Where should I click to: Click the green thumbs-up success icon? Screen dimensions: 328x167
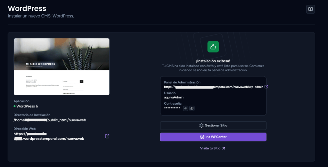pos(213,47)
